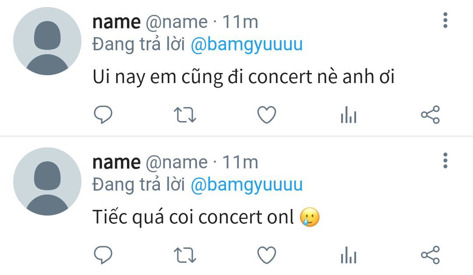Open the second tweet's author name

pyautogui.click(x=116, y=162)
